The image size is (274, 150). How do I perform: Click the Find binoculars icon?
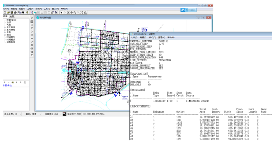point(23,12)
